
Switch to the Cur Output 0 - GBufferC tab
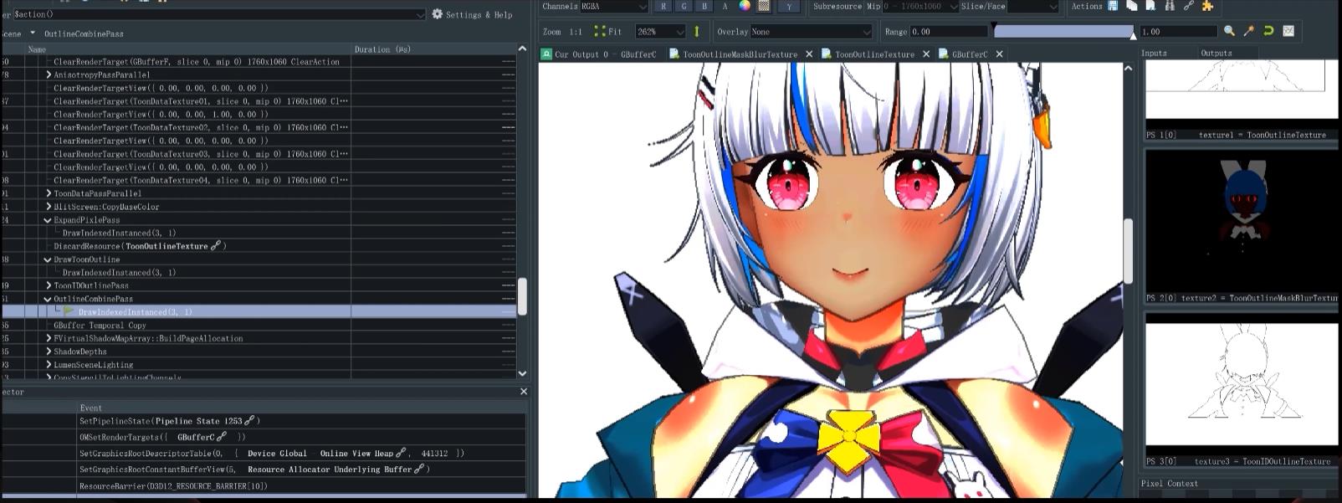click(601, 54)
